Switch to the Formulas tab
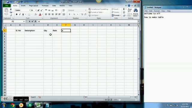Screen dimensions: 192x108 [45, 6]
